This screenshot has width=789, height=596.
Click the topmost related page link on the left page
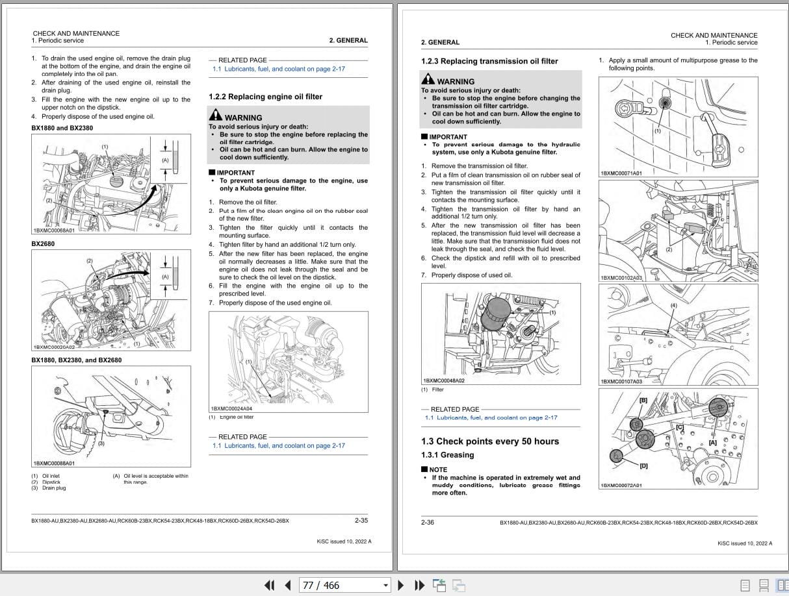tap(279, 69)
